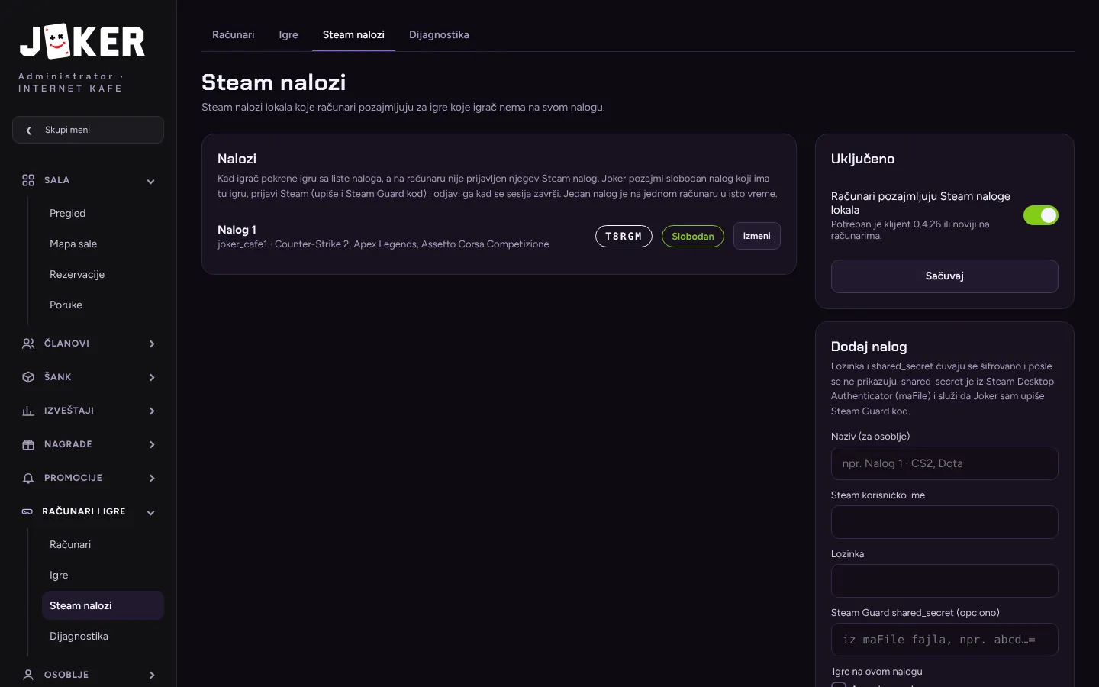Open Igre in the sidebar submenu
Screen dimensions: 1099x687
coord(103,575)
